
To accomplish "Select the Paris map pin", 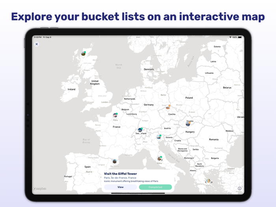I will [115, 116].
